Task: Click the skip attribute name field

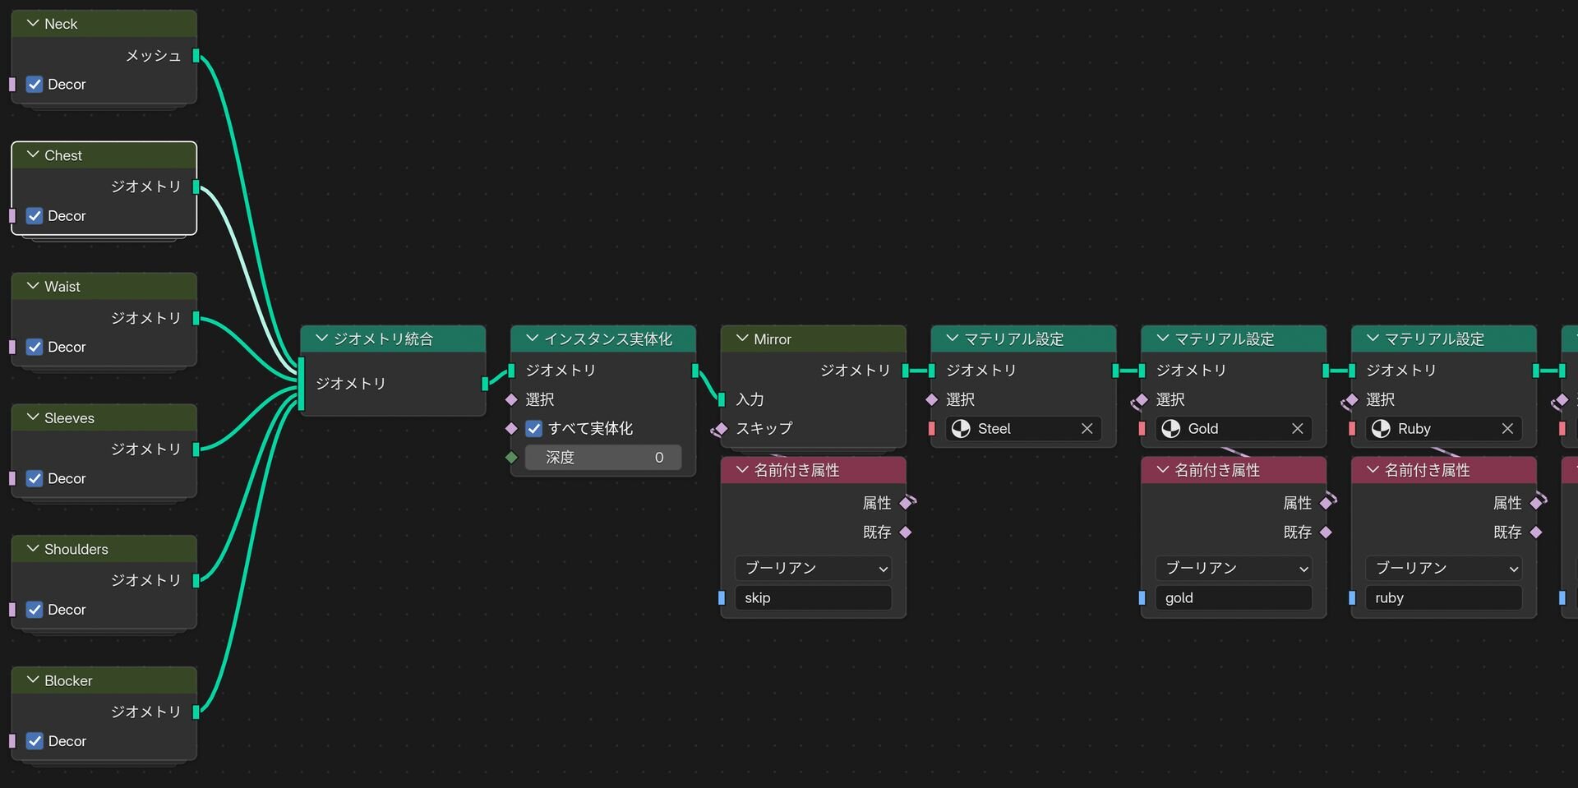Action: 813,598
